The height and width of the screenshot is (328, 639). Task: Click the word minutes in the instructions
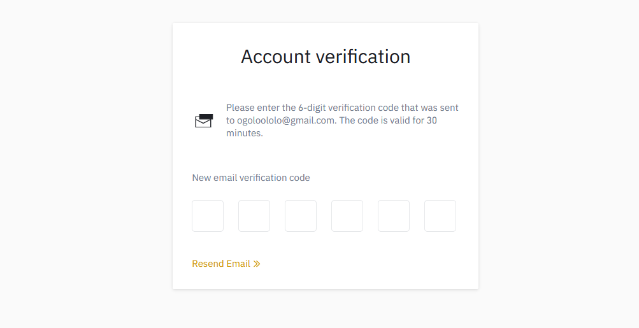click(x=243, y=133)
